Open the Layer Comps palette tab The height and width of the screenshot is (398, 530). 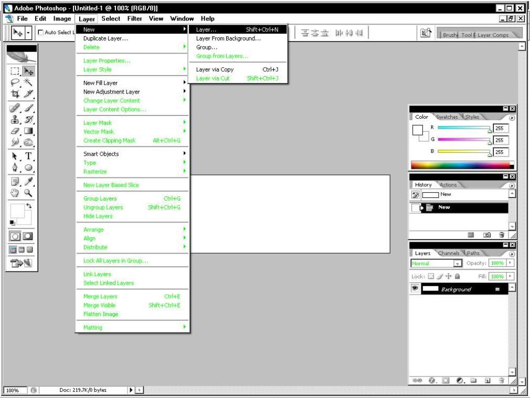(x=493, y=35)
